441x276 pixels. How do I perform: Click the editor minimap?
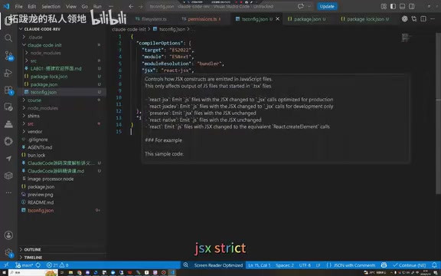click(405, 38)
